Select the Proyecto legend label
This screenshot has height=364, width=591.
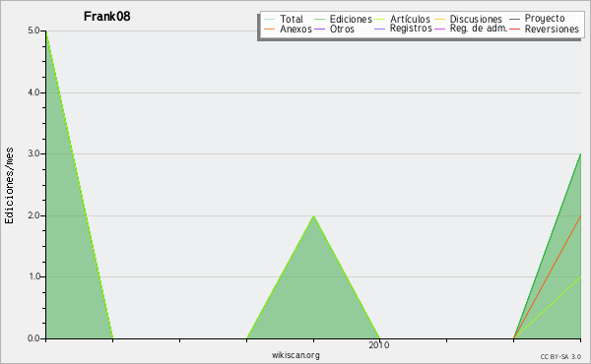[545, 19]
